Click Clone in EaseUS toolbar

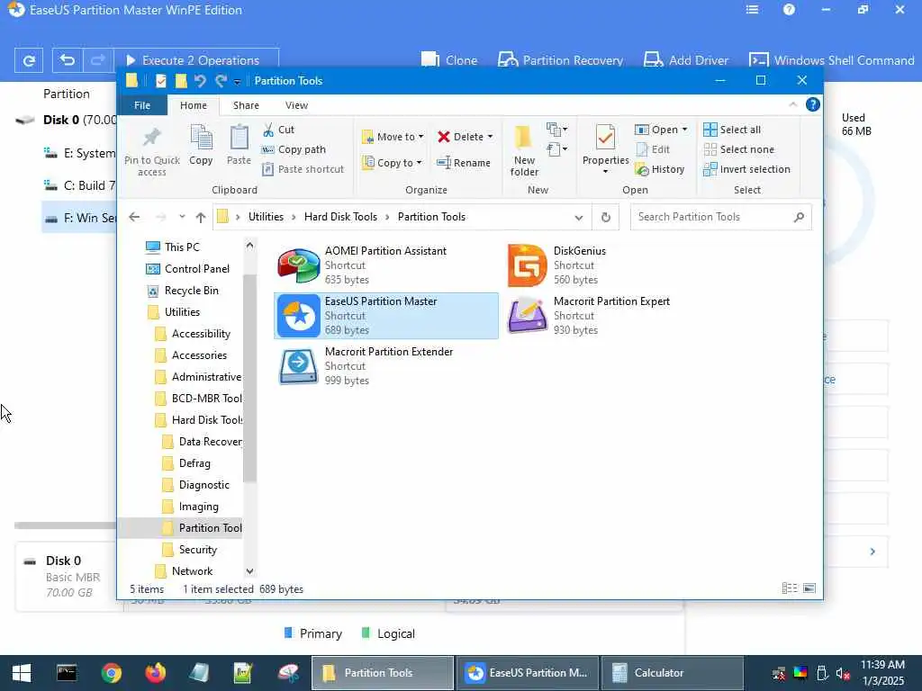449,60
